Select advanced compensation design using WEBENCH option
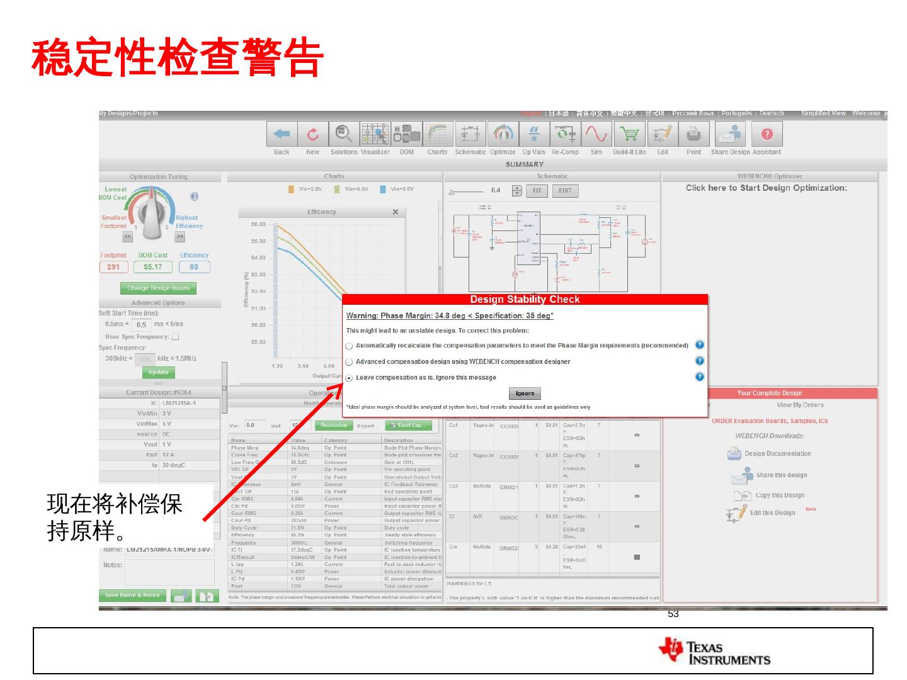This screenshot has width=907, height=680. point(350,362)
